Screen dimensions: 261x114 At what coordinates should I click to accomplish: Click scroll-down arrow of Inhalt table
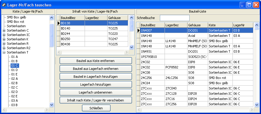tap(131, 47)
